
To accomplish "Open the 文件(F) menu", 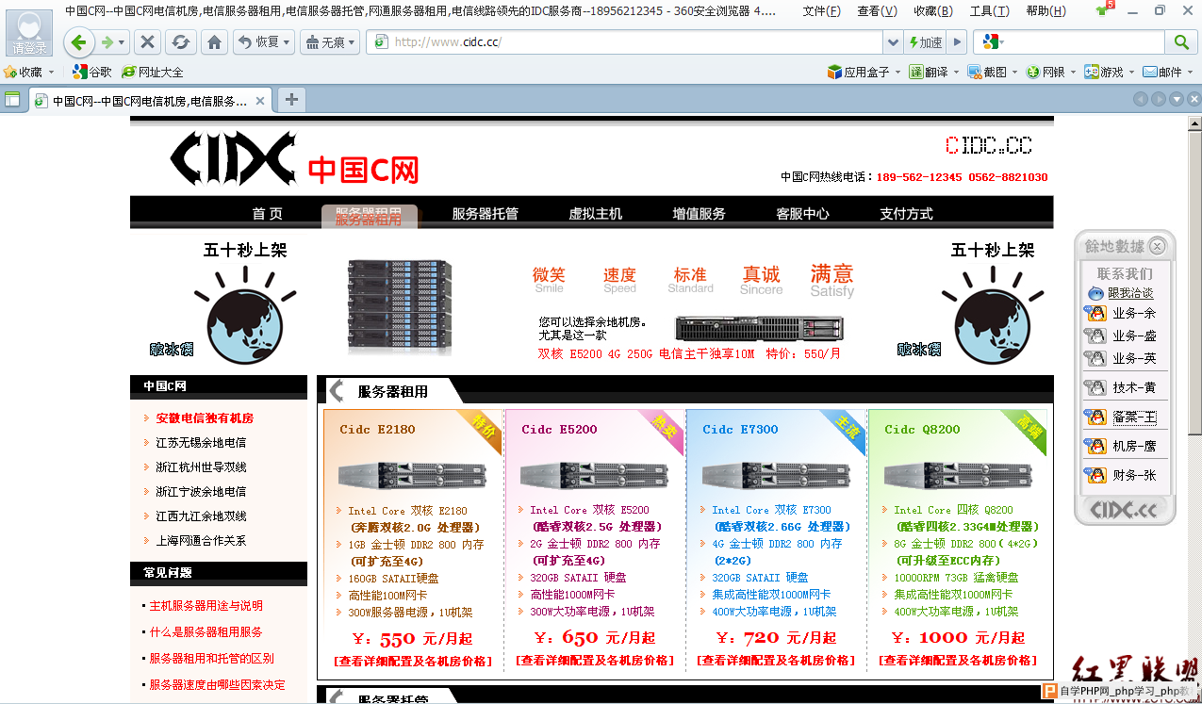I will tap(822, 11).
